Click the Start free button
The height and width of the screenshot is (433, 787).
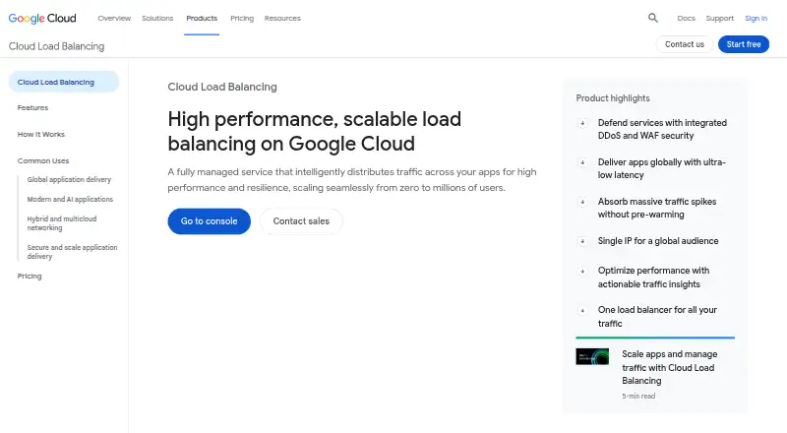click(x=744, y=44)
